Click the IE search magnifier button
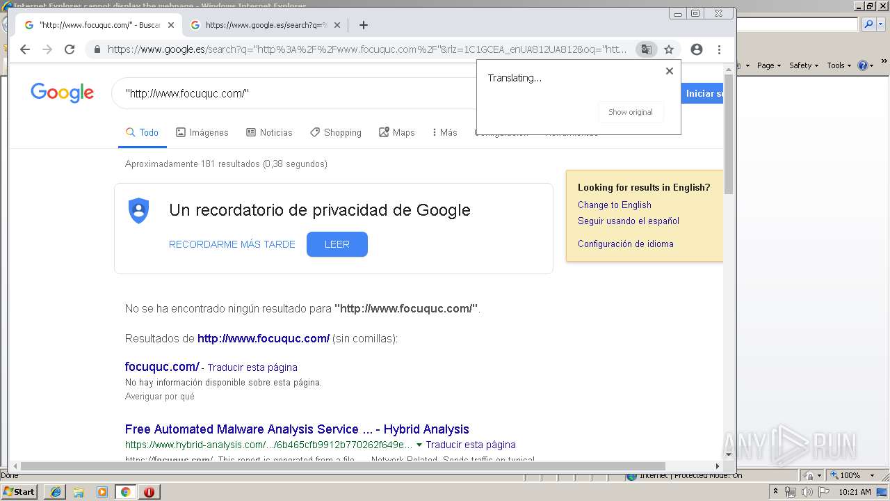 point(868,24)
